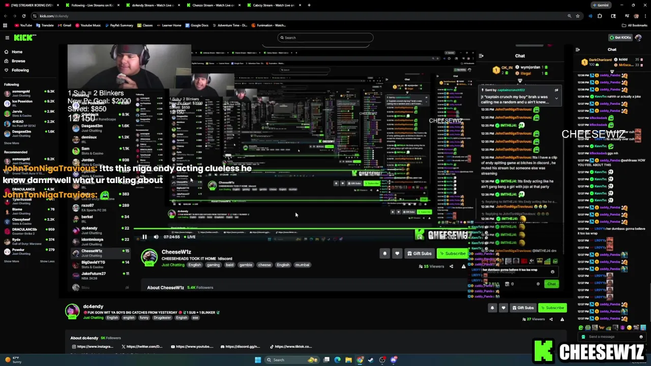This screenshot has height=366, width=651.
Task: Open Youtube Music bookmark
Action: tap(88, 25)
